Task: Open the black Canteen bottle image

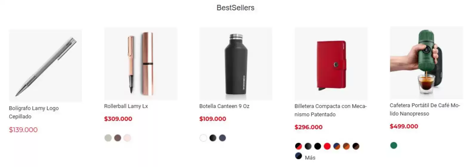Action: click(236, 64)
